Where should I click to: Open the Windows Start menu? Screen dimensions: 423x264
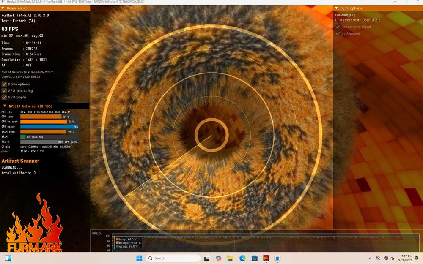139,258
